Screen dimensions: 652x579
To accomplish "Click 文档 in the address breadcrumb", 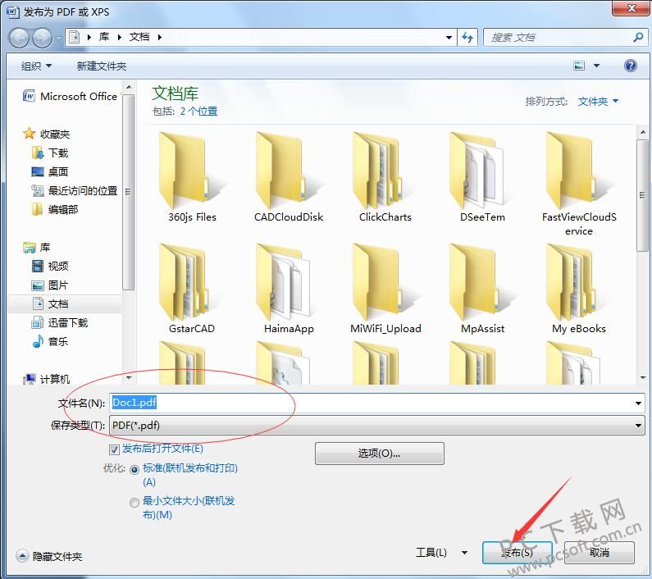I will coord(139,37).
